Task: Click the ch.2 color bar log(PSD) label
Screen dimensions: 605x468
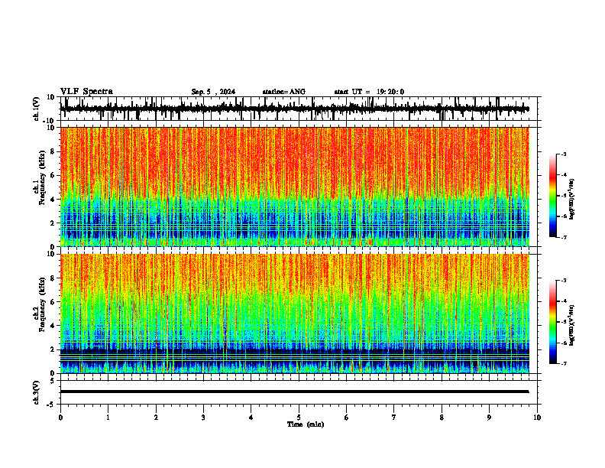Action: (571, 325)
